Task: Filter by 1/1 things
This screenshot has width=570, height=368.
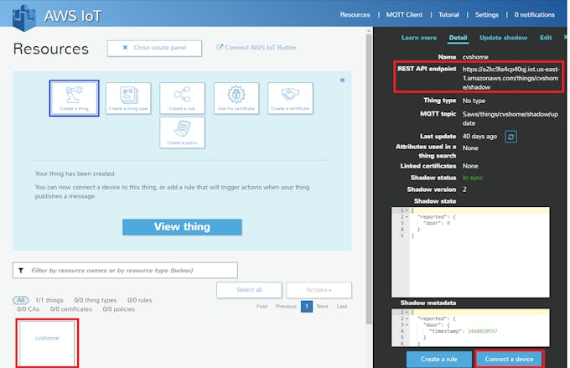Action: (x=49, y=300)
